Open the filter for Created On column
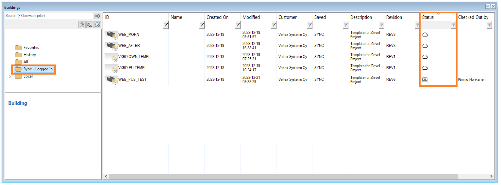This screenshot has height=185, width=501. pos(237,25)
